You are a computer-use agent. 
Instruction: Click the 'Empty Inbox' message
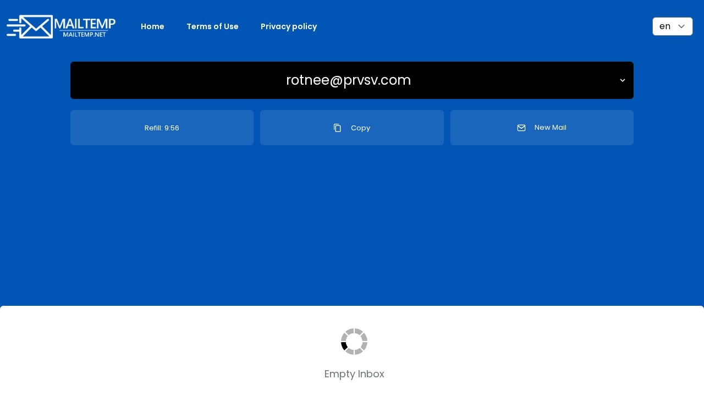[x=354, y=374]
